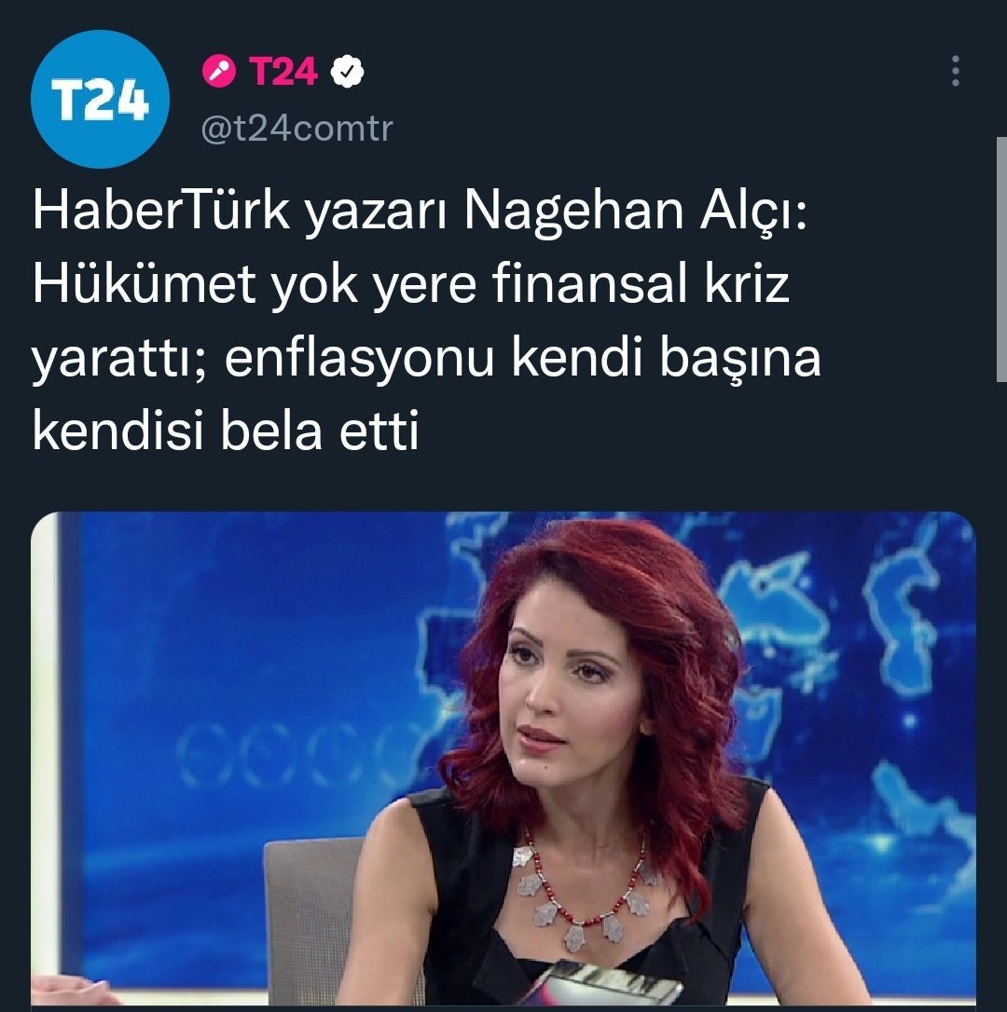Open the T24 round profile avatar
1007x1012 pixels.
pyautogui.click(x=100, y=99)
